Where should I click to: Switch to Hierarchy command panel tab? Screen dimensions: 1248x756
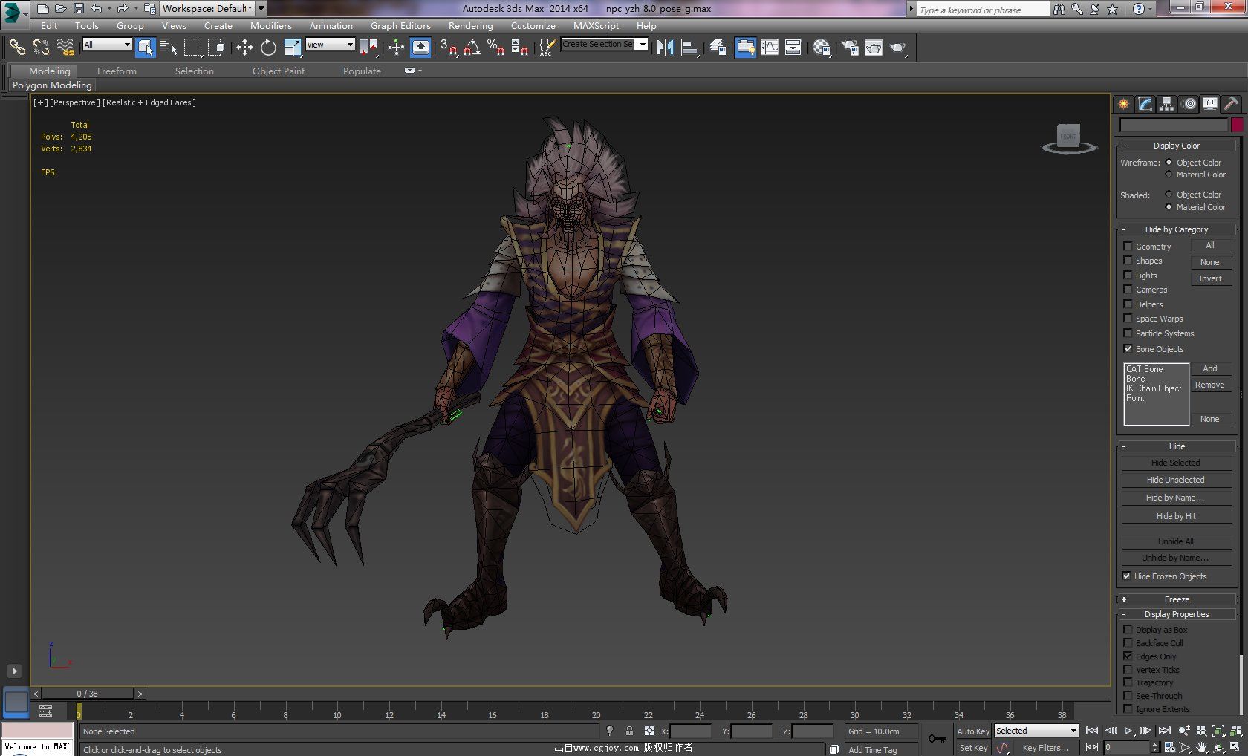tap(1166, 104)
